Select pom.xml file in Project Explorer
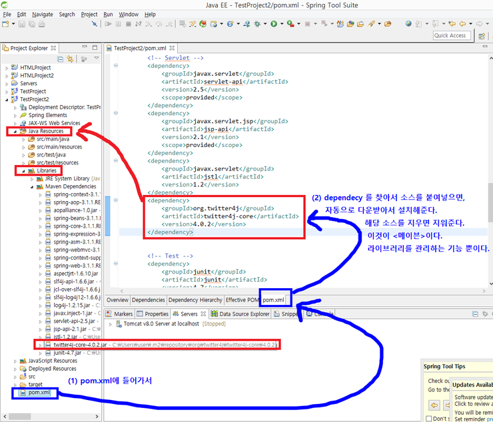The width and height of the screenshot is (493, 422). [x=38, y=393]
